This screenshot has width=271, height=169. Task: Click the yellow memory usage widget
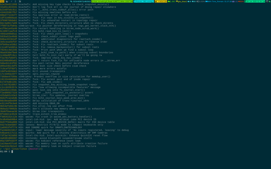[x=161, y=1]
